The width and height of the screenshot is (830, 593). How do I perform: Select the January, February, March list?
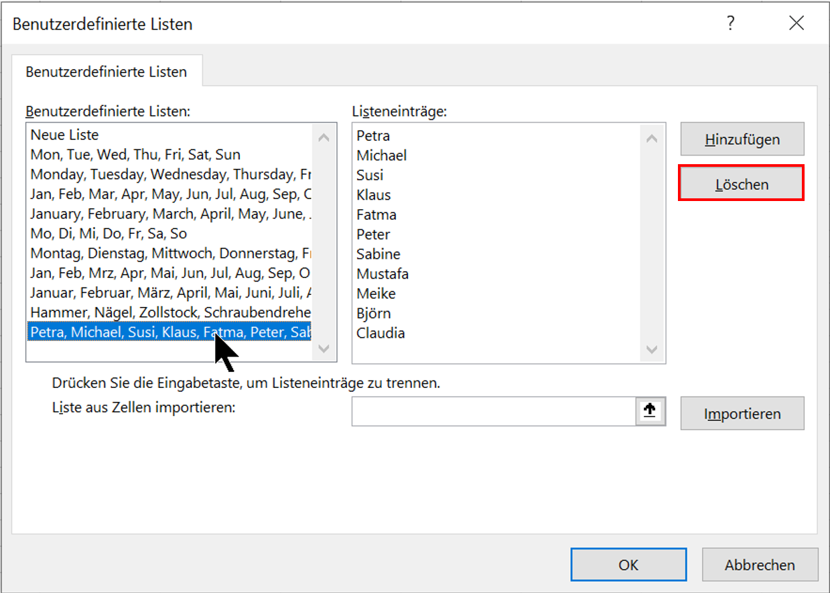[x=169, y=214]
